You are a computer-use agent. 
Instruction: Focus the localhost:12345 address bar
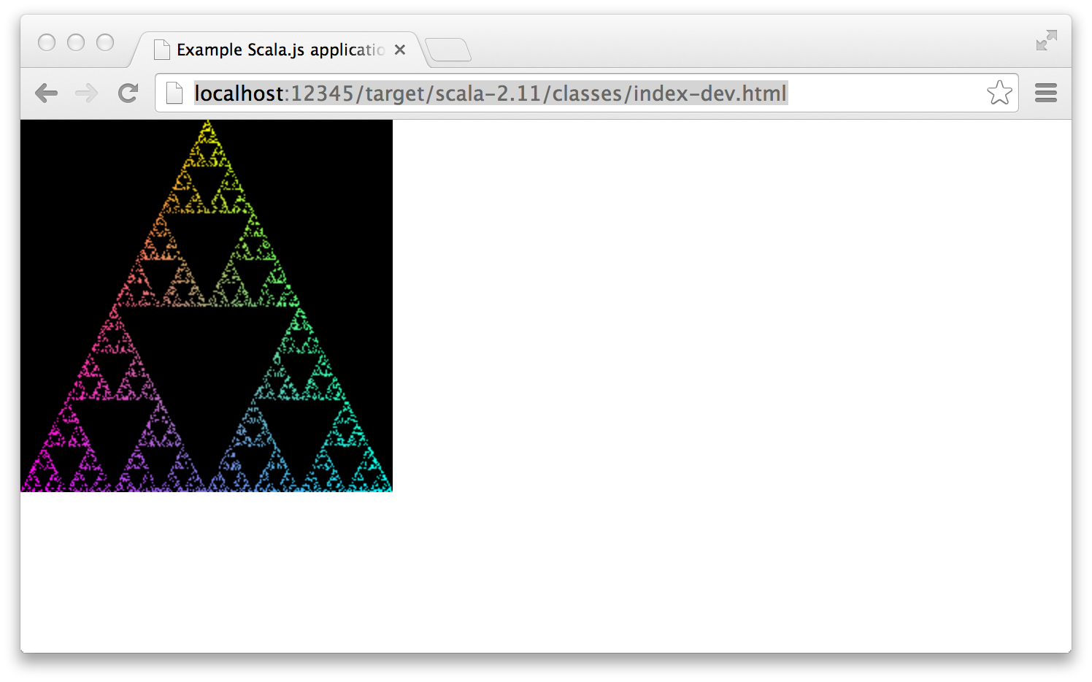(x=511, y=93)
